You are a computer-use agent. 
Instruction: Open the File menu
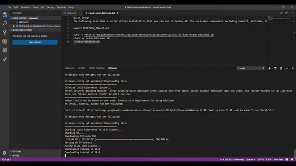click(x=9, y=7)
